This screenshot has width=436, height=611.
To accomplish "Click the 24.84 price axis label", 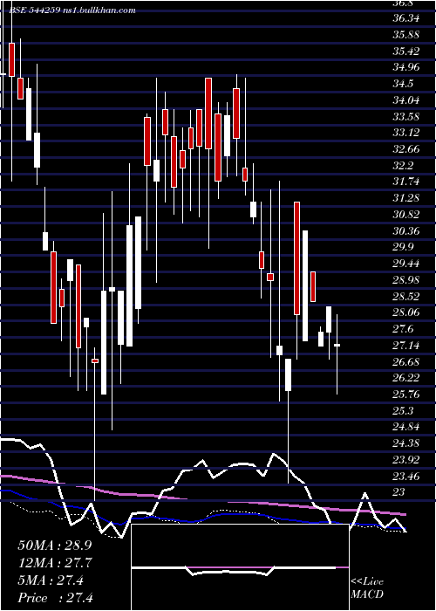I will coord(406,427).
